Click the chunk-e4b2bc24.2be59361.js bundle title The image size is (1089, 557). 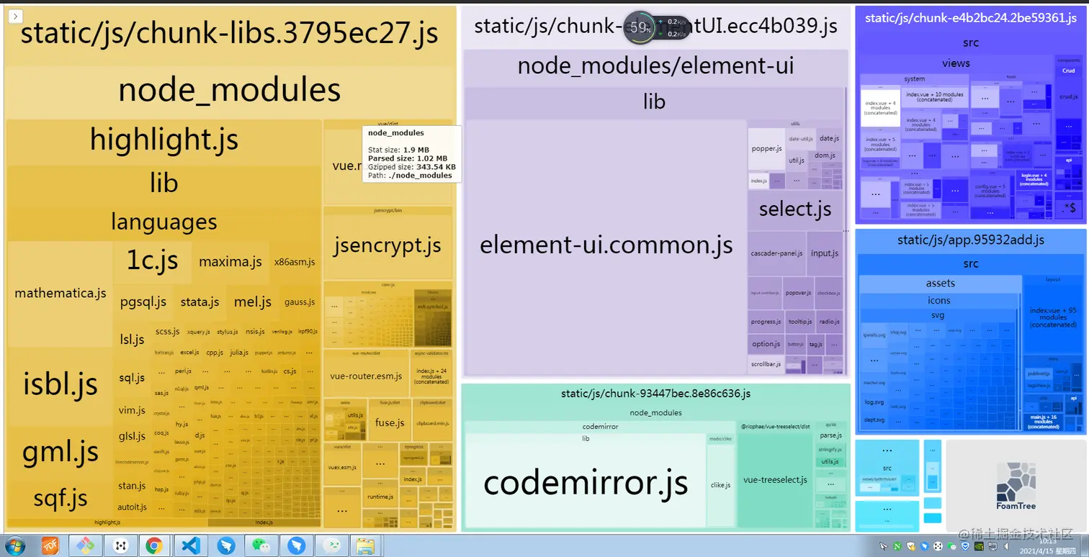tap(970, 18)
